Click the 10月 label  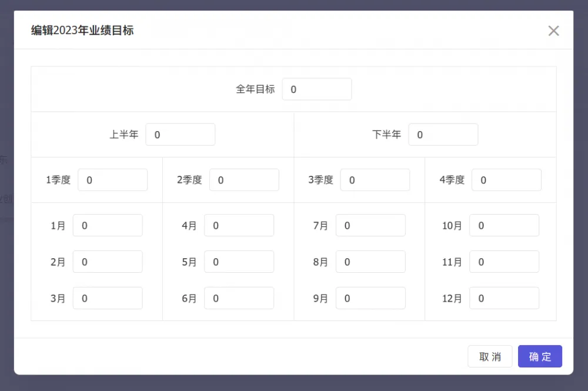tap(452, 226)
